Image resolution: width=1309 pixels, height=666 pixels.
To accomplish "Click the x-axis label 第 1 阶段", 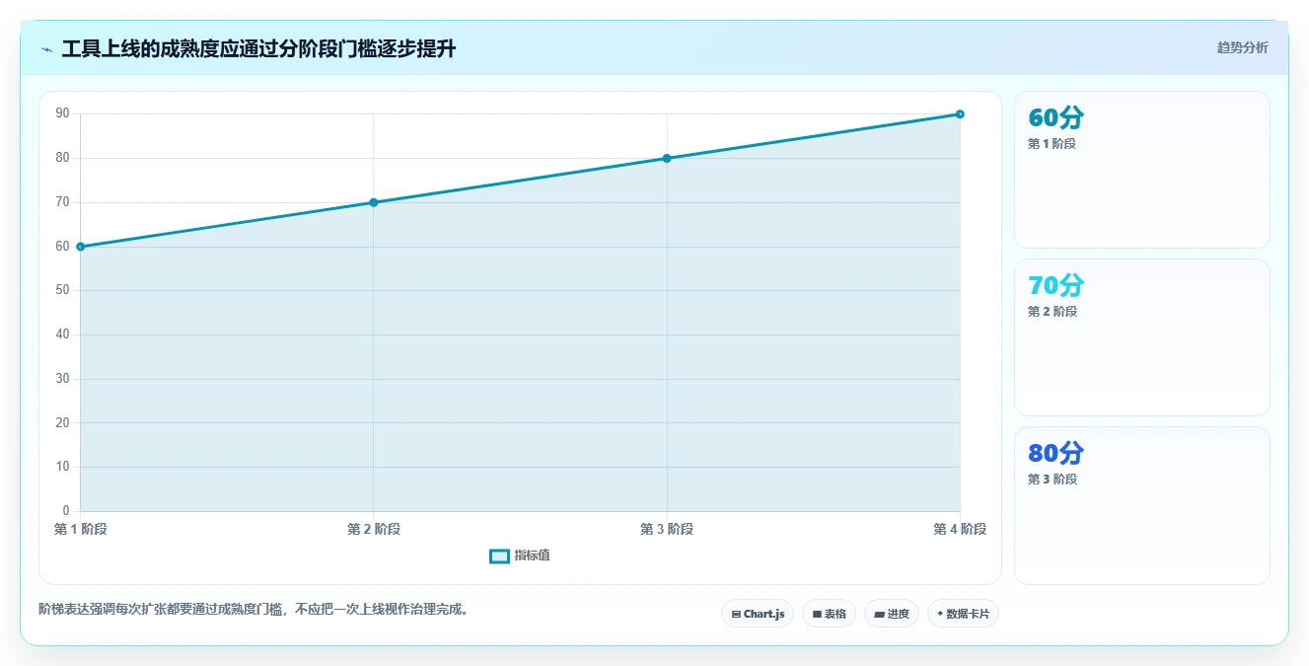I will (x=81, y=529).
